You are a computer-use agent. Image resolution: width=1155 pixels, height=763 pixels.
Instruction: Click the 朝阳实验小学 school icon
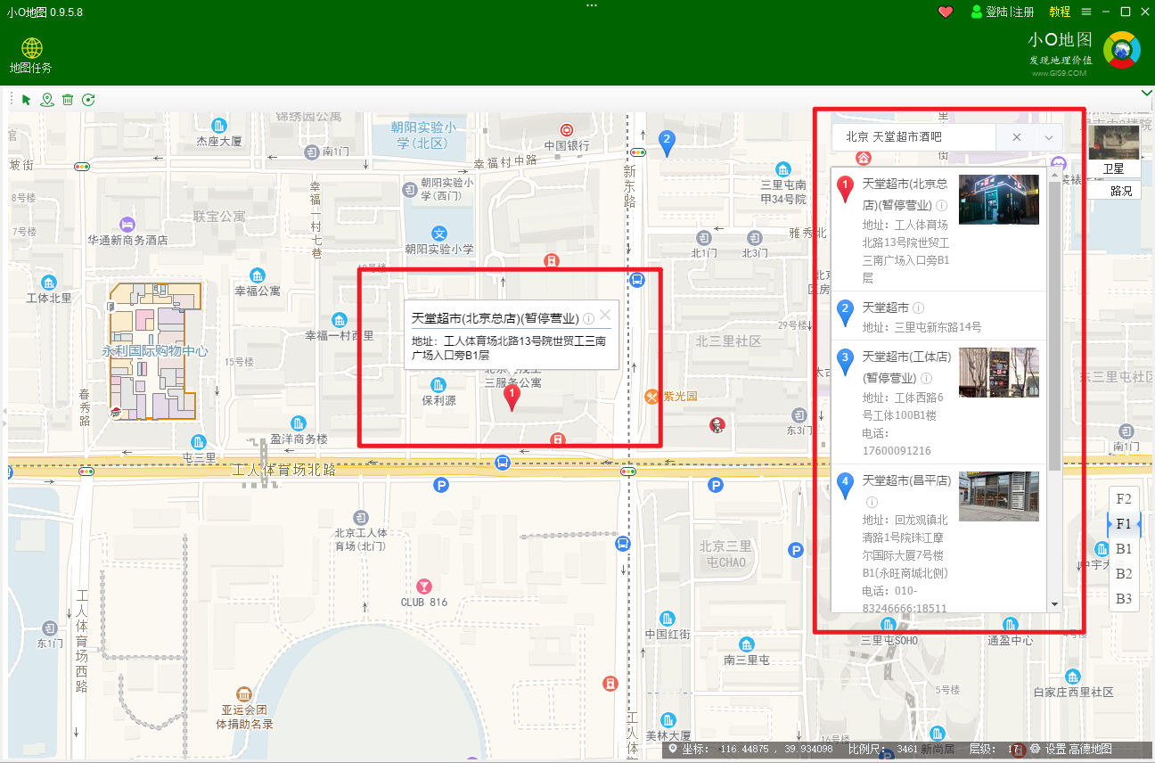438,234
